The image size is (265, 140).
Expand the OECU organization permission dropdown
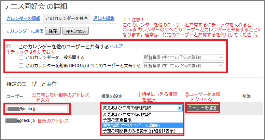point(183,66)
